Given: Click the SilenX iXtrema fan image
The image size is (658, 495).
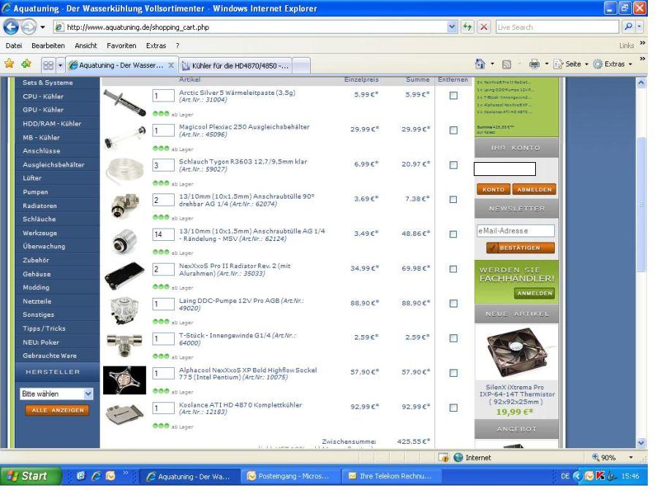Looking at the screenshot, I should [x=517, y=353].
